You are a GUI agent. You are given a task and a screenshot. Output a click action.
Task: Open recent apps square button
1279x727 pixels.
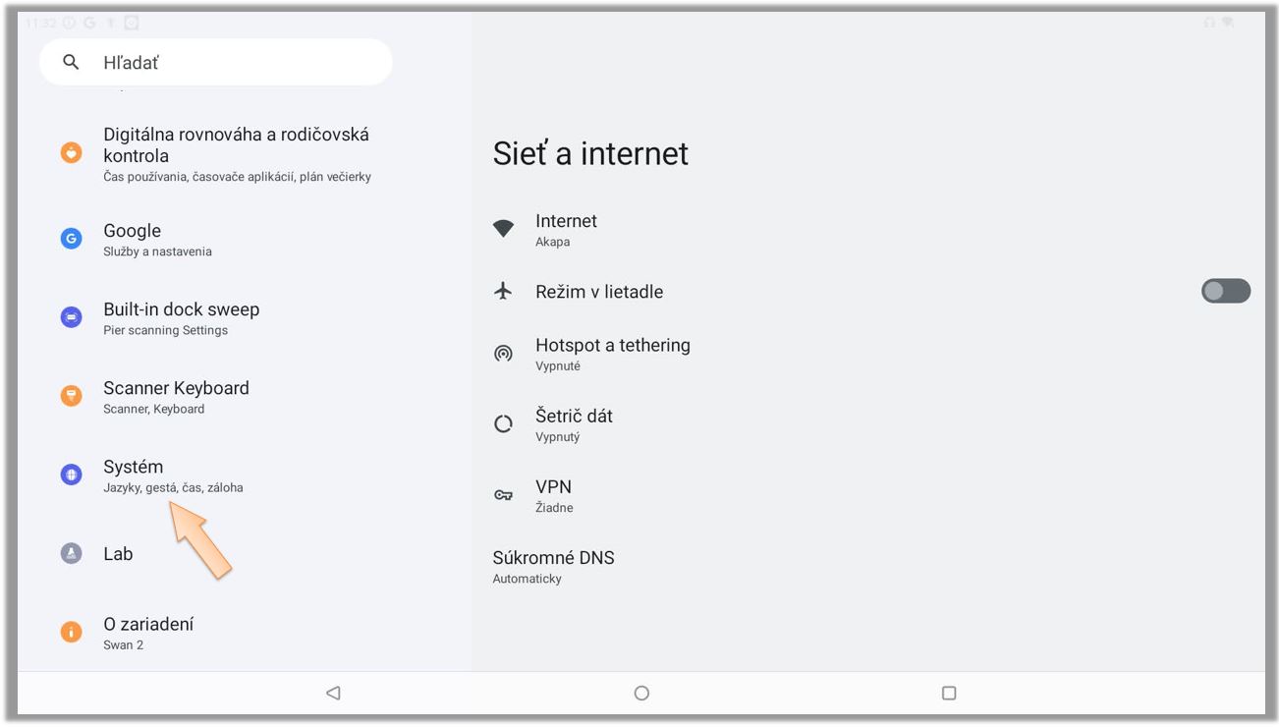(x=948, y=693)
